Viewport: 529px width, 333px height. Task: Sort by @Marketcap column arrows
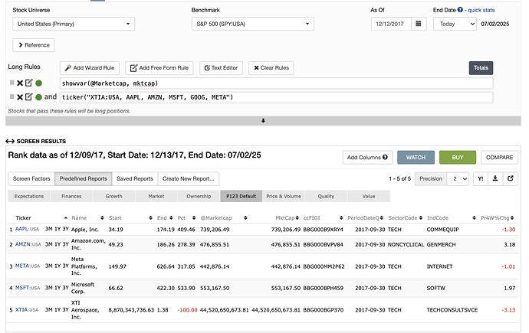(x=245, y=218)
